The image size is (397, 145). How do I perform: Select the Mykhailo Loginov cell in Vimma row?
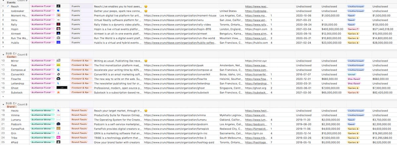pos(231,115)
